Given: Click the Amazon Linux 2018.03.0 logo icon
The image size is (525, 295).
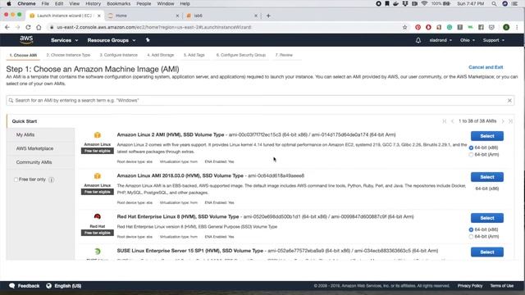Looking at the screenshot, I should 98,176.
